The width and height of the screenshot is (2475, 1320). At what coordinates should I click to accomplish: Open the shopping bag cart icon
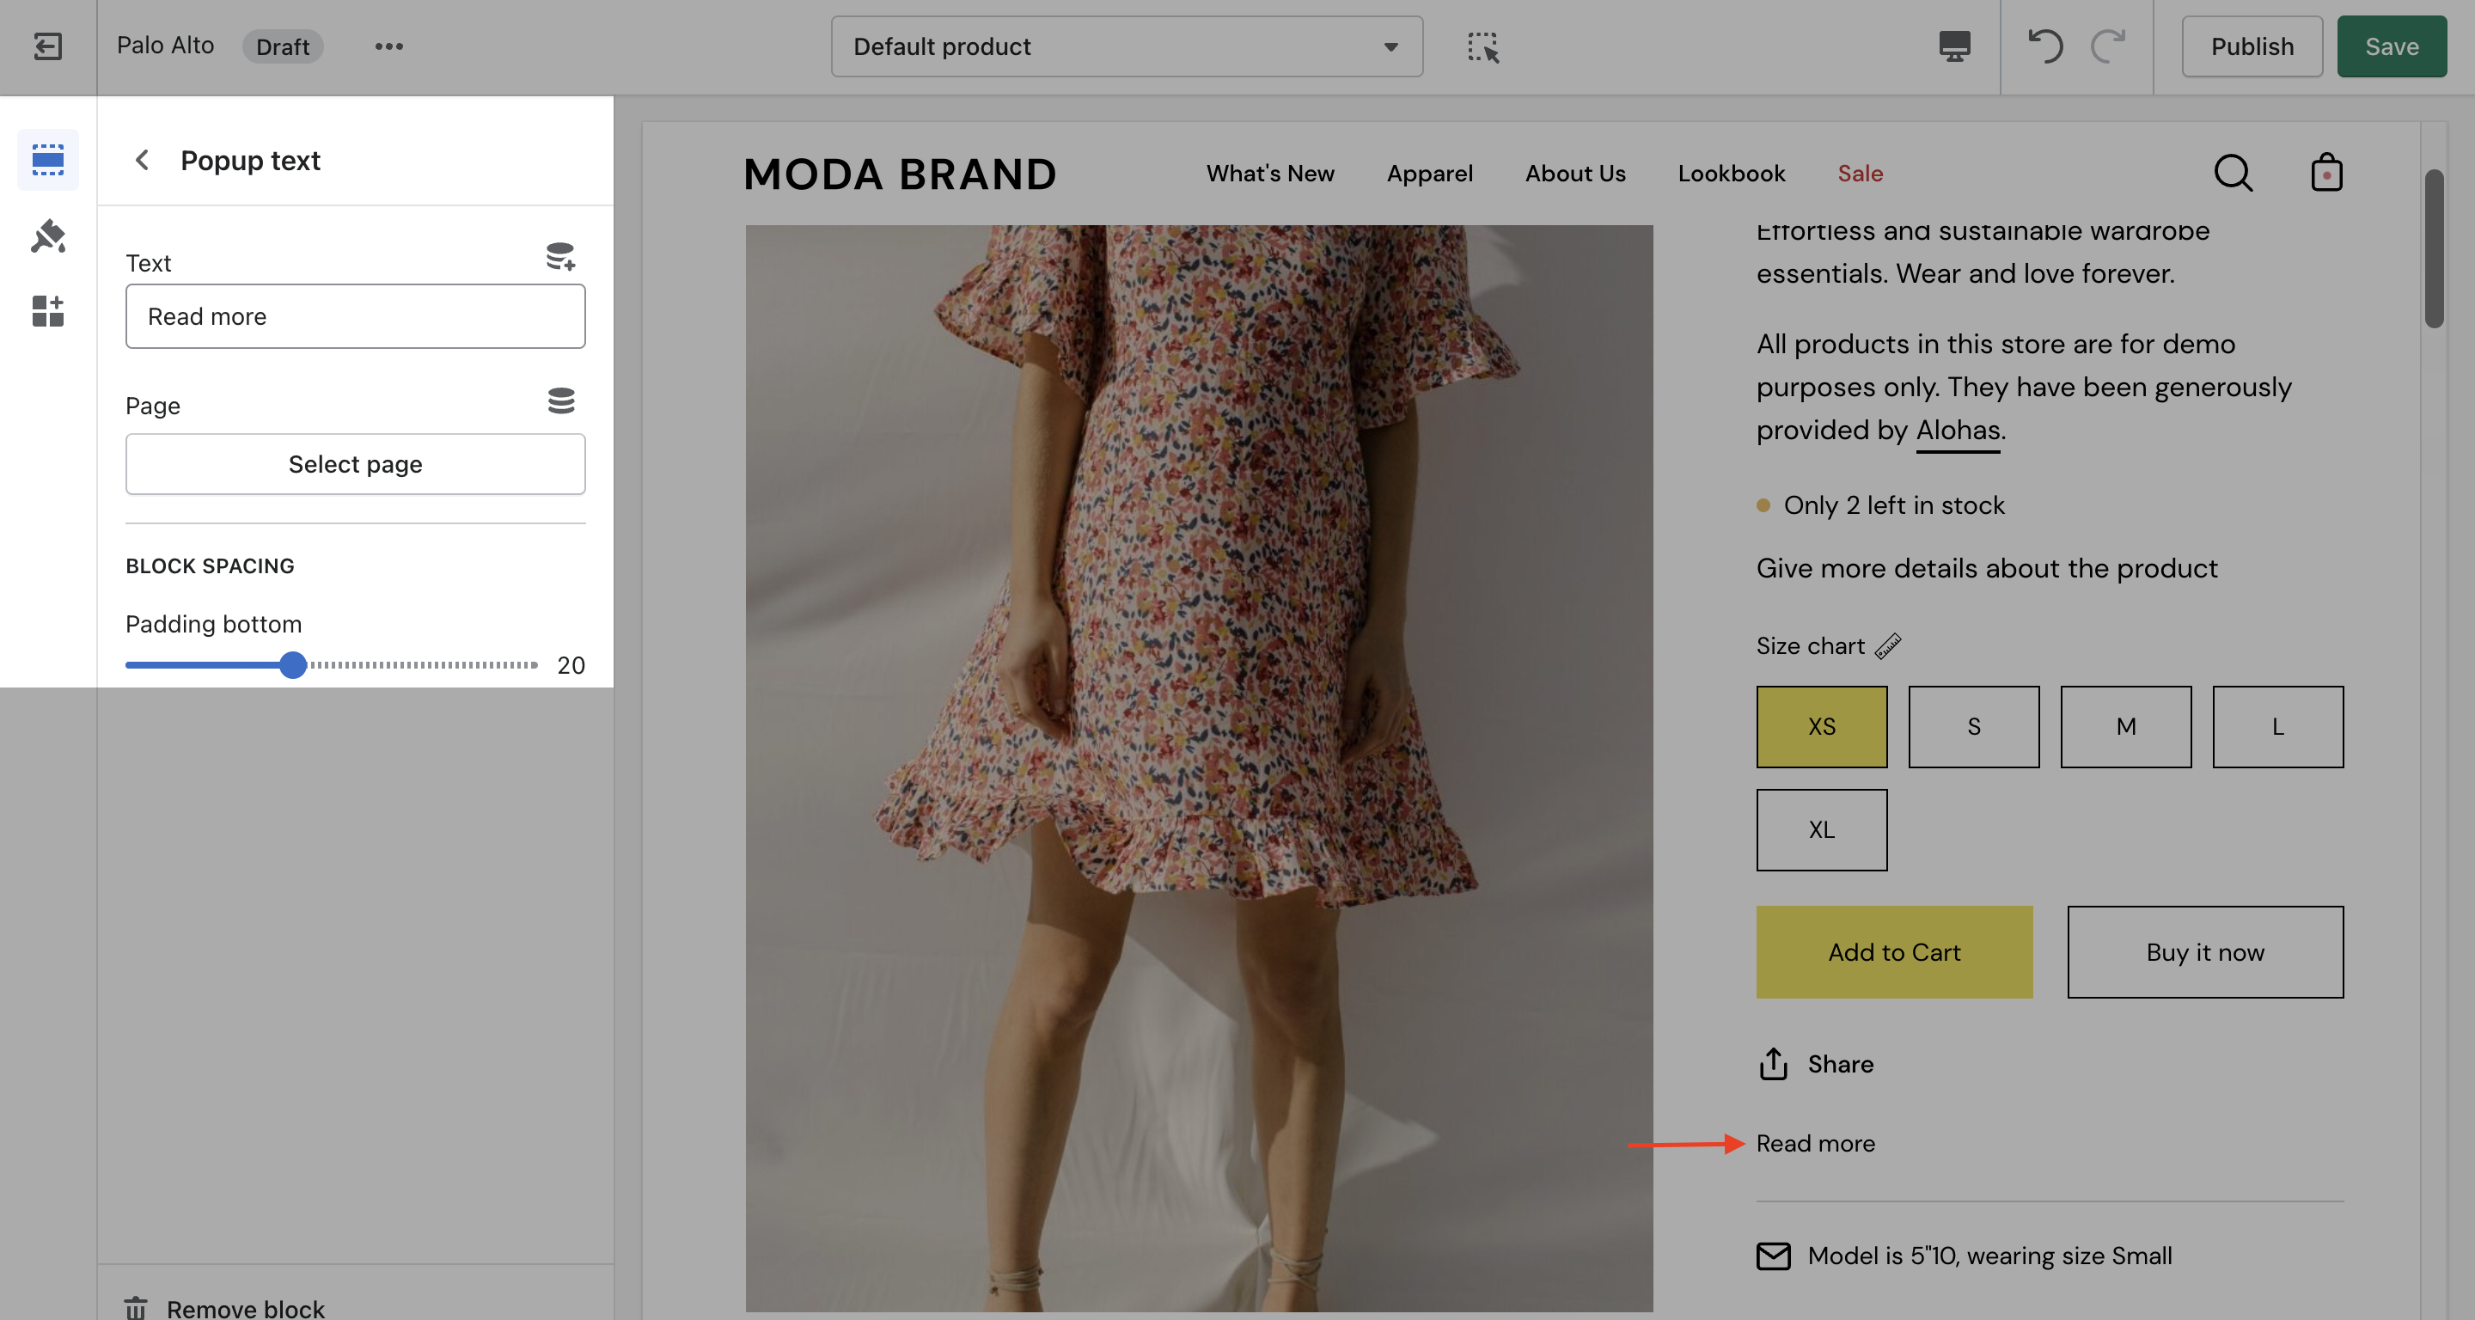coord(2325,174)
